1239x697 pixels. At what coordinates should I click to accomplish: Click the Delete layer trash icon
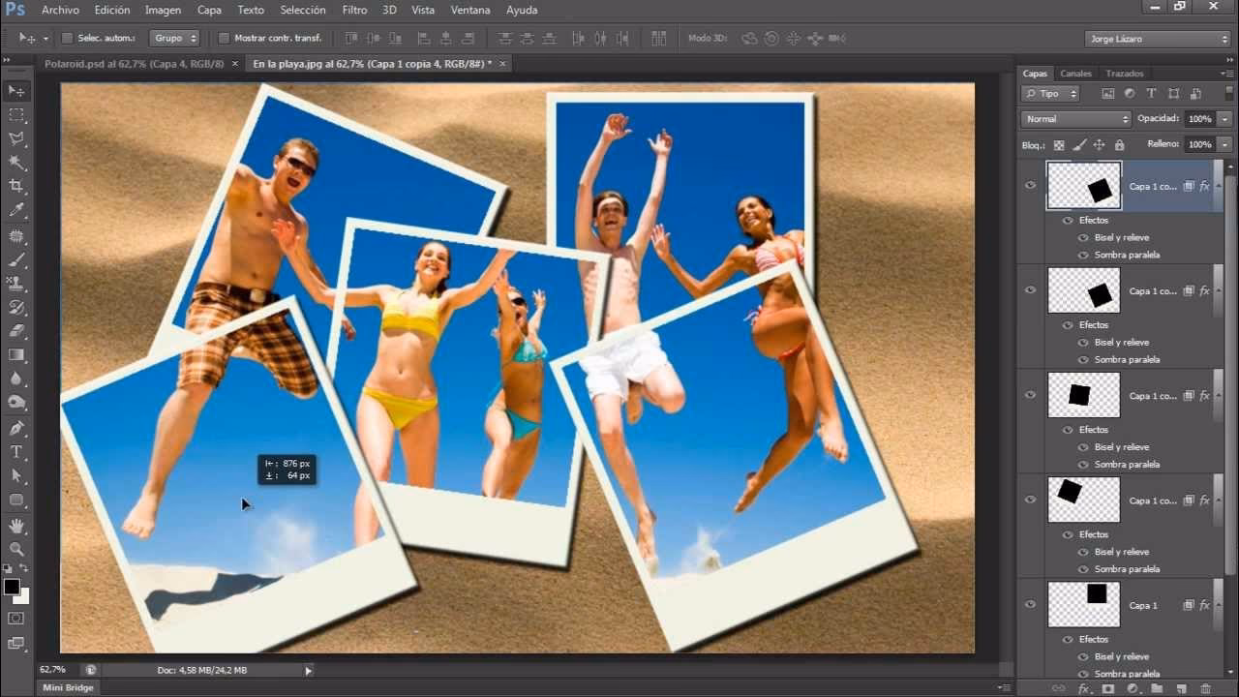1207,686
